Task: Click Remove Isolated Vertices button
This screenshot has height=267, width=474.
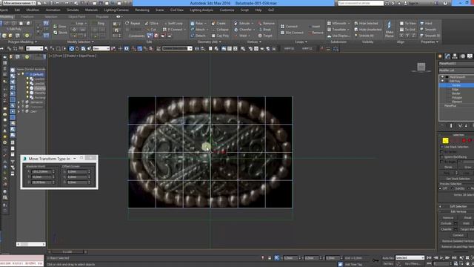Action: 458,241
